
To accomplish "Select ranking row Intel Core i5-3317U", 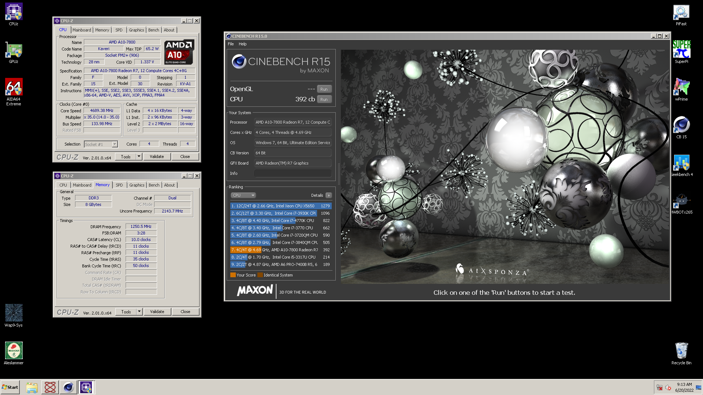I will 281,257.
